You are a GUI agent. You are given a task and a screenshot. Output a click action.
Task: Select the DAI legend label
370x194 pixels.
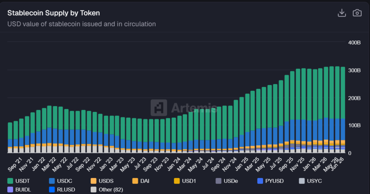pyautogui.click(x=145, y=181)
